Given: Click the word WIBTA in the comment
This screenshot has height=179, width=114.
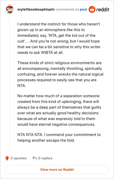Looking at the screenshot, I should pyautogui.click(x=47, y=53).
